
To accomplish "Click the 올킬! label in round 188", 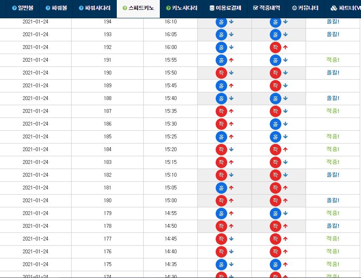I will (x=333, y=98).
